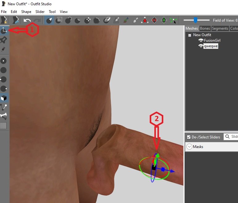Select the pushpin pivot tool
238x203 pixels.
[4, 40]
